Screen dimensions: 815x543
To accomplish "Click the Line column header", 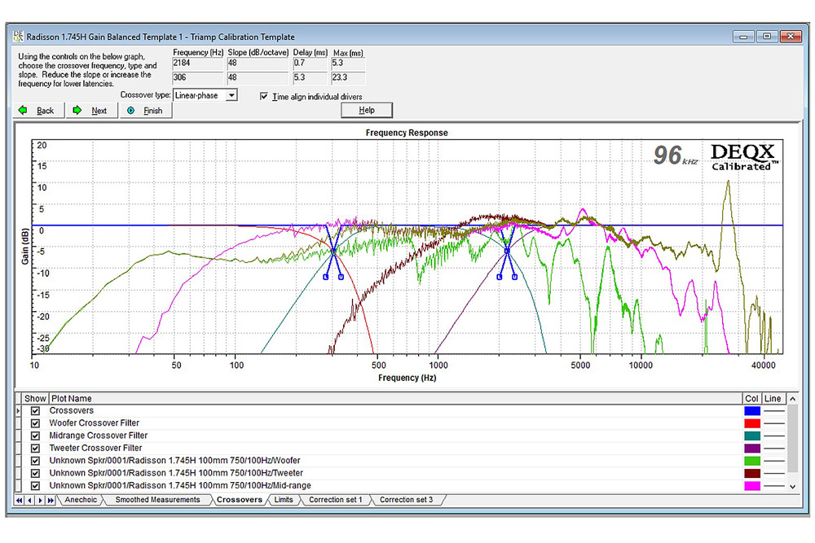I will tap(773, 399).
